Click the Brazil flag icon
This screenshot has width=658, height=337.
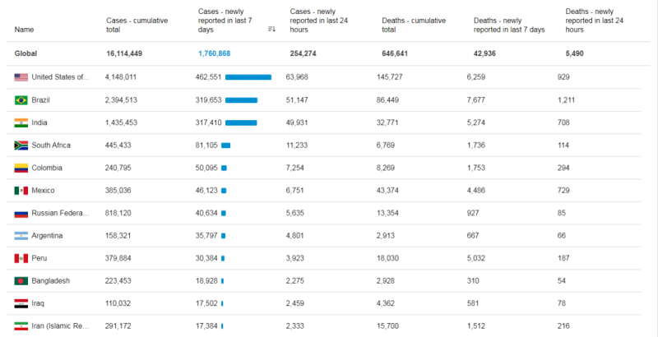pyautogui.click(x=21, y=100)
